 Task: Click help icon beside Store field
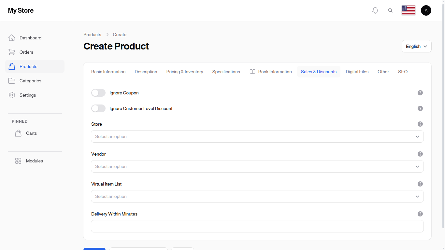pos(420,124)
